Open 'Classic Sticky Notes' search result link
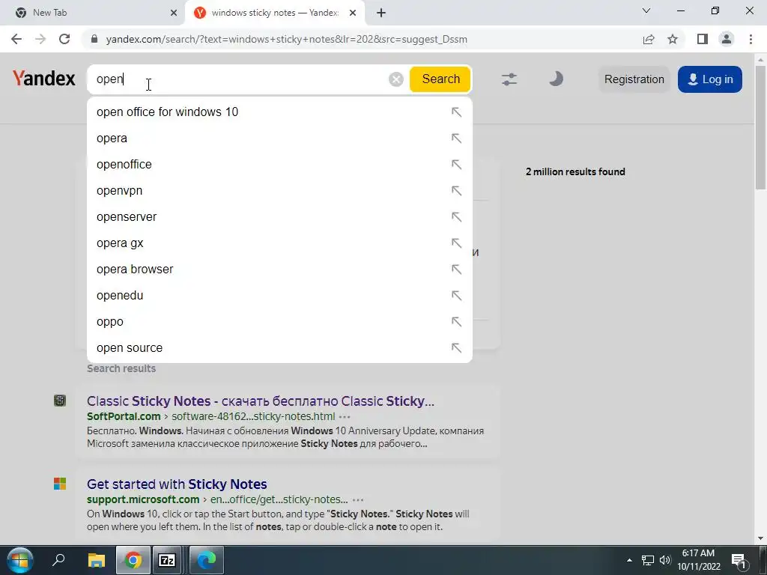 (x=260, y=401)
